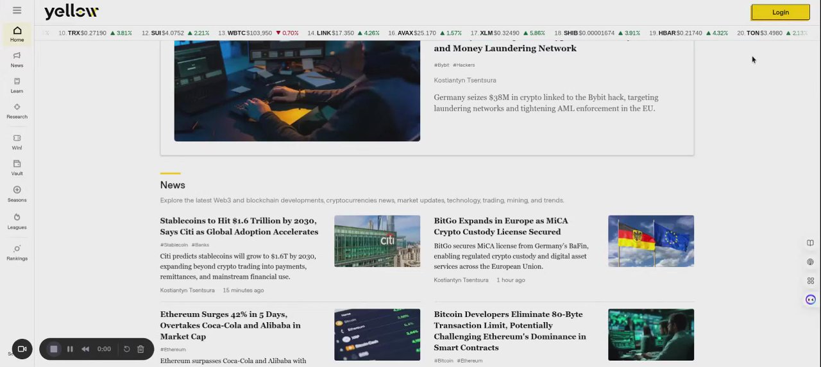Click the #Hackers tag
This screenshot has height=367, width=821.
pyautogui.click(x=464, y=65)
